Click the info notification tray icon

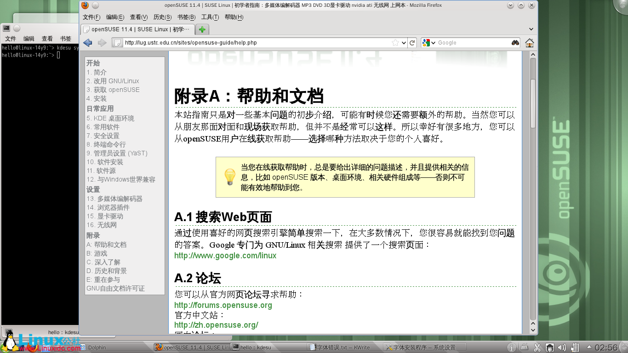click(x=512, y=347)
